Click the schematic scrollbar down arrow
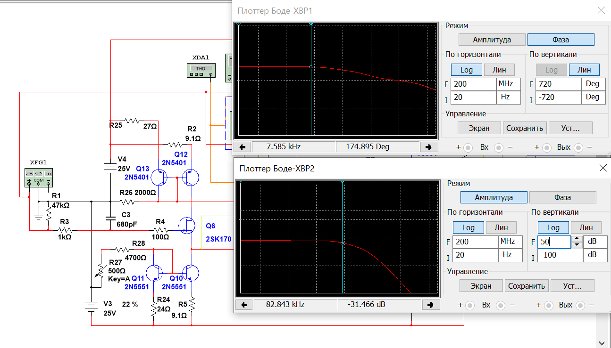Viewport: 611px width, 348px height. (602, 342)
